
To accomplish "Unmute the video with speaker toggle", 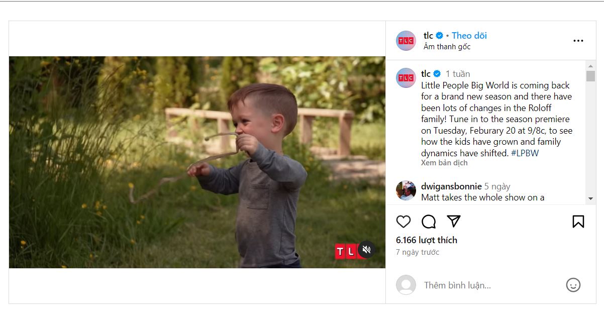I will coord(366,249).
